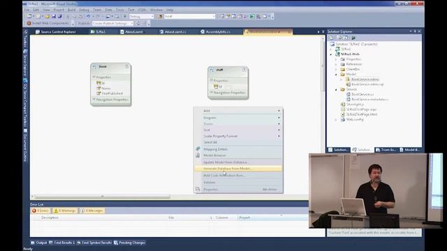Click the Show All Files icon in Solution Explorer
The height and width of the screenshot is (251, 447).
339,38
